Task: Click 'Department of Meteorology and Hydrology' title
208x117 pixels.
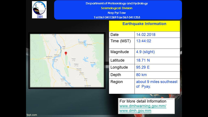Action: (x=117, y=3)
